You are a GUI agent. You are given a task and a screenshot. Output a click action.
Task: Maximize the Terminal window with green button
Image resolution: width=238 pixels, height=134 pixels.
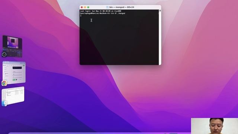(88, 7)
